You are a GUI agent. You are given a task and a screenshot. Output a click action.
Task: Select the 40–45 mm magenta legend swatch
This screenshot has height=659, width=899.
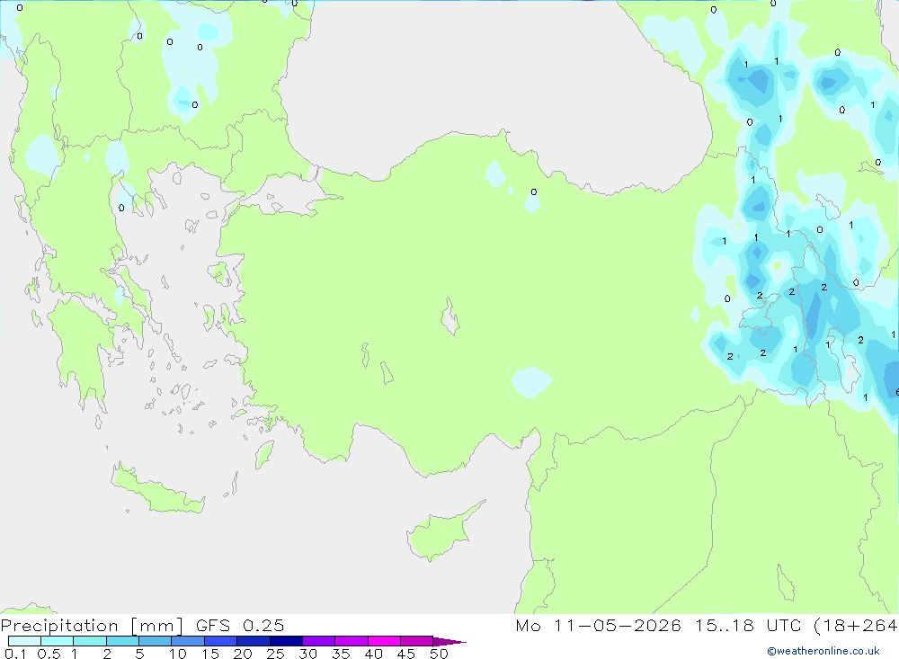point(384,641)
